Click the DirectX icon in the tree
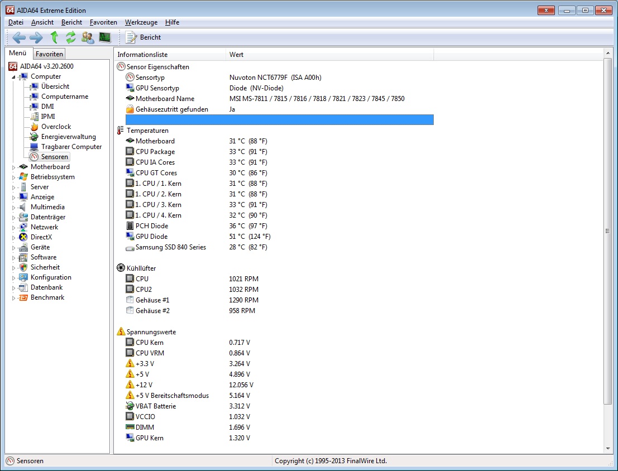618x471 pixels. pos(23,237)
